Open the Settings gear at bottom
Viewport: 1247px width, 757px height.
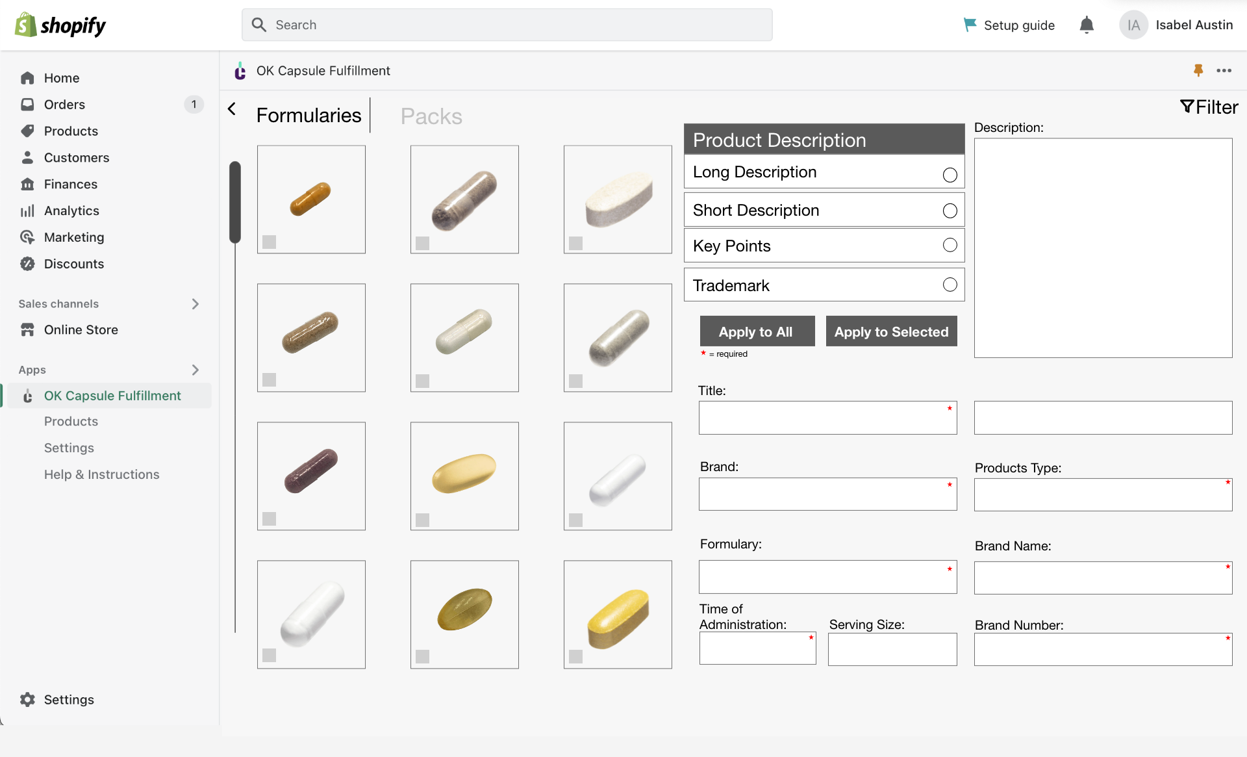27,699
